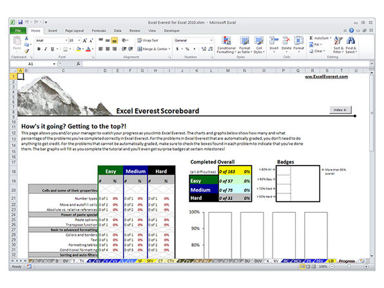This screenshot has height=288, width=384.
Task: Click the Insert Worksheet tab icon
Action: pyautogui.click(x=362, y=261)
